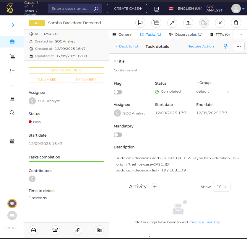The image size is (247, 239).
Task: Switch to the Observables (1) tab
Action: pos(186,35)
